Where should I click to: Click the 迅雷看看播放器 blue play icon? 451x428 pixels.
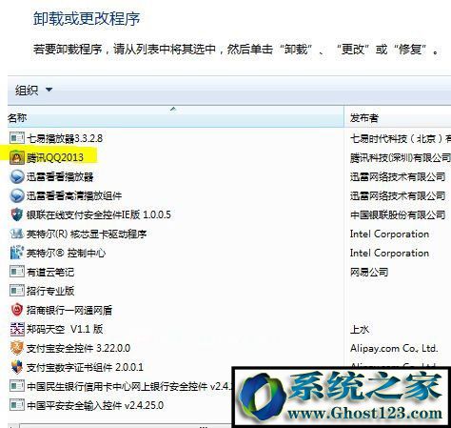point(17,176)
